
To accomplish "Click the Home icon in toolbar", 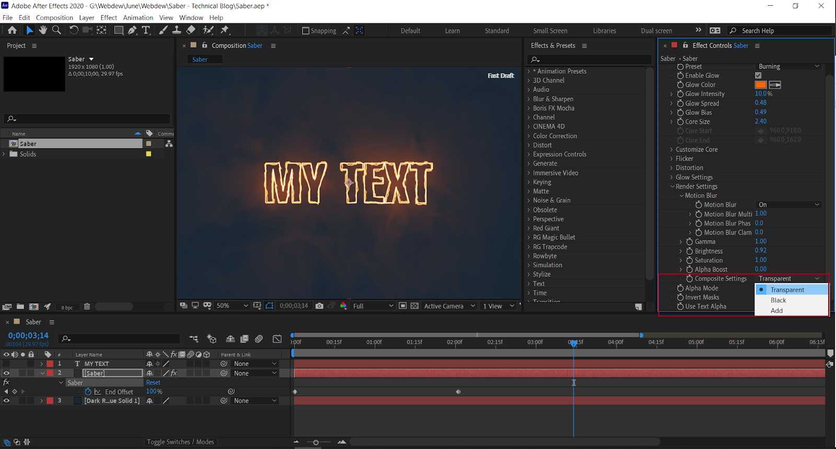I will click(12, 30).
